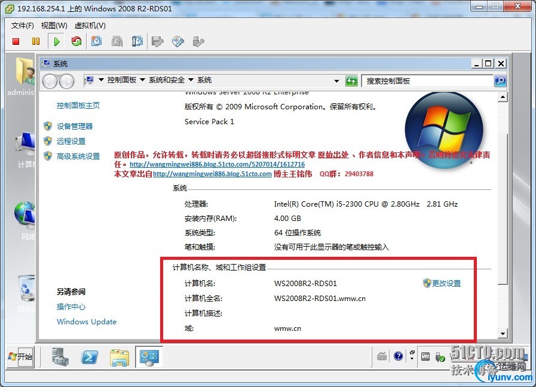Click the red stop VM button
The width and height of the screenshot is (536, 387).
(x=16, y=41)
